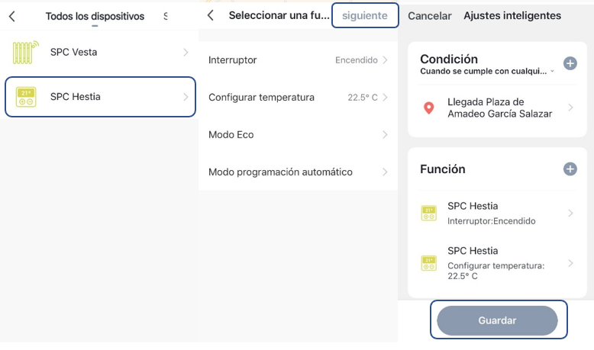Screen dimensions: 594x350
Task: Click the SPC Vesta radiator icon
Action: pyautogui.click(x=26, y=53)
